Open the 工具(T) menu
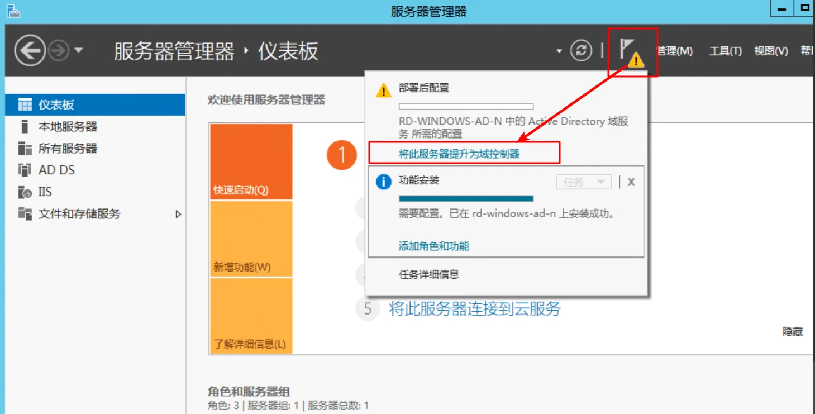The image size is (815, 414). pos(725,51)
